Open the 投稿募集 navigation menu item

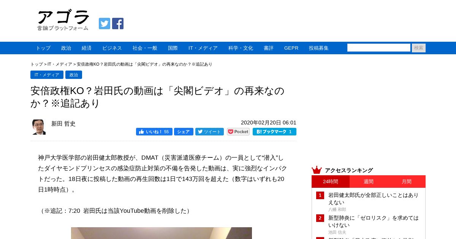coord(319,48)
